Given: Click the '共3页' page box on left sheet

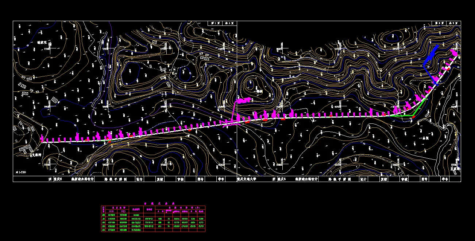Looking at the screenshot, I should click(230, 23).
